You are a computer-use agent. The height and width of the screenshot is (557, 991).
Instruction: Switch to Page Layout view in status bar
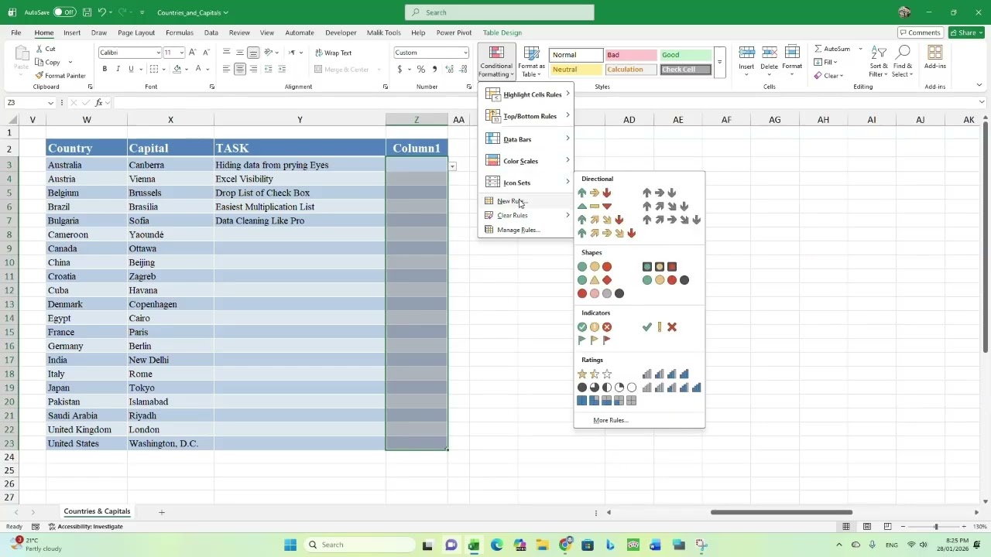pyautogui.click(x=866, y=527)
